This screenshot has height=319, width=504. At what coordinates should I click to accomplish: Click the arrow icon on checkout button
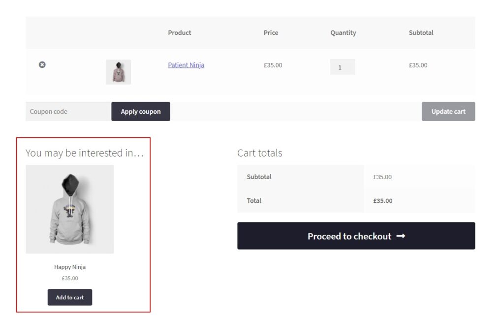(401, 236)
